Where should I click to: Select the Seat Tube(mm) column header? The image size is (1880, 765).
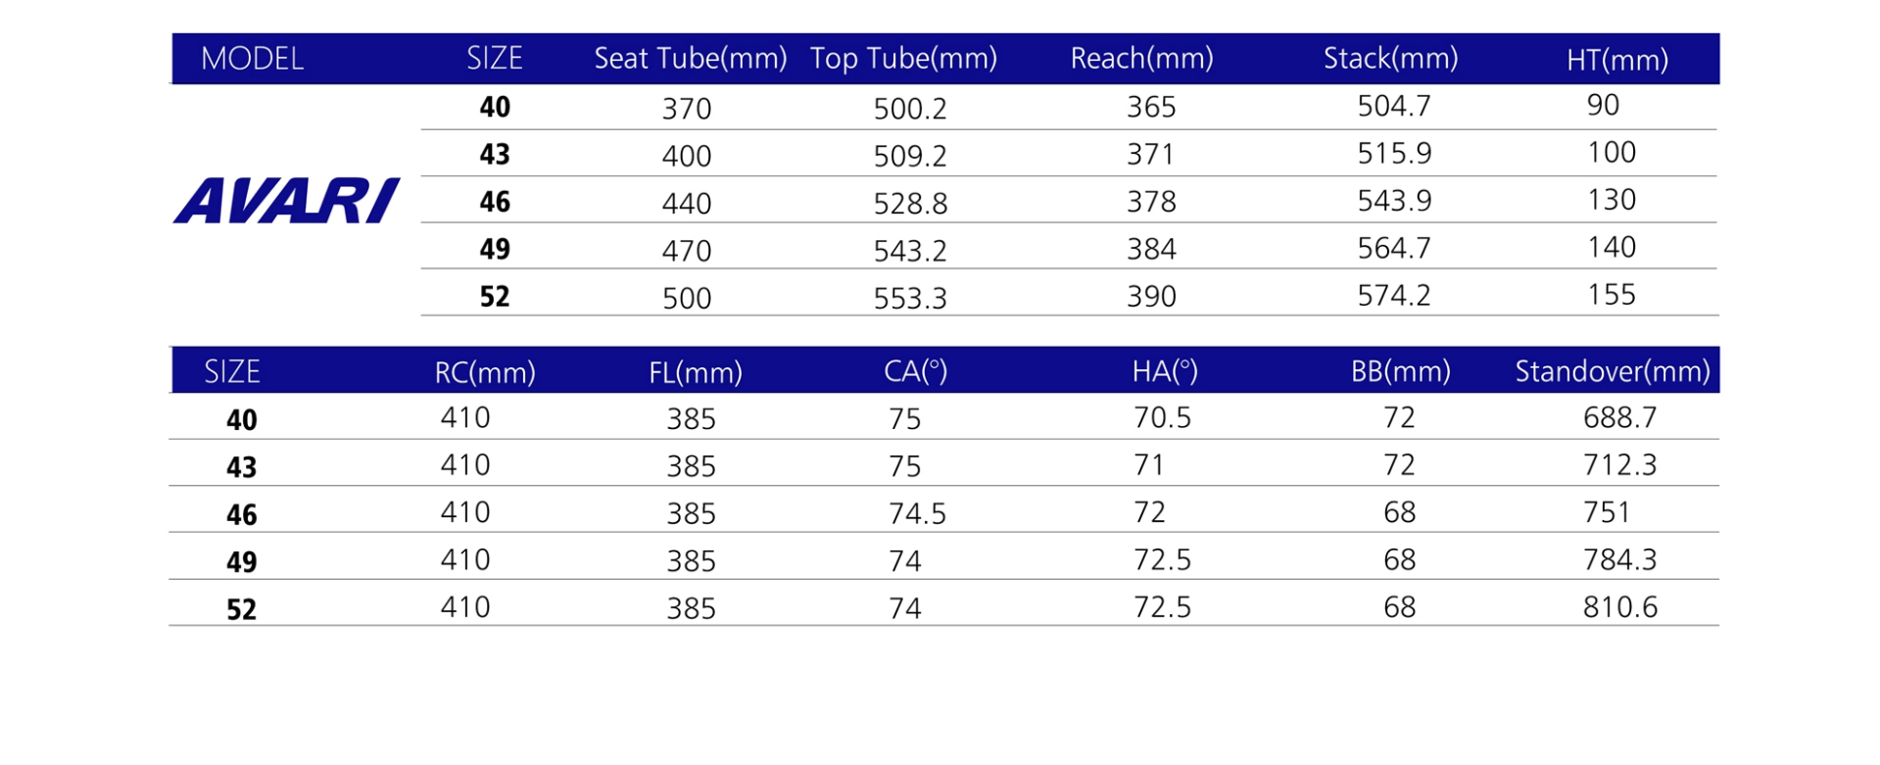pyautogui.click(x=690, y=59)
